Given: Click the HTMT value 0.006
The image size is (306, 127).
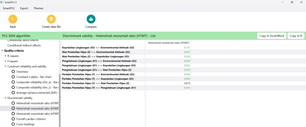Looking at the screenshot, I should (x=187, y=61).
